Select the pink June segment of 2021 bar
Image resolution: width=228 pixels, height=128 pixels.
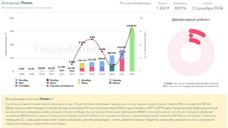click(122, 65)
